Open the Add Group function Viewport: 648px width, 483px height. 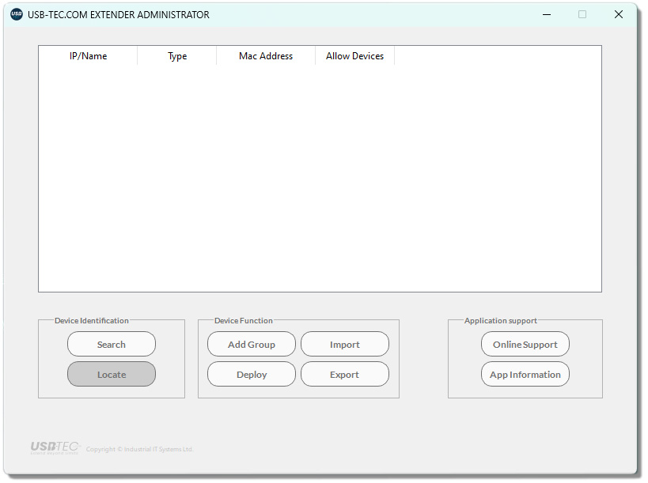(252, 345)
